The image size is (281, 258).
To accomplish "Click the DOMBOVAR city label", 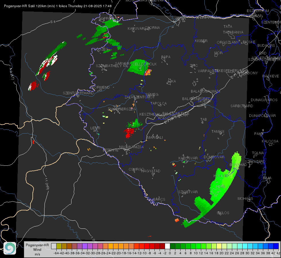I will [x=214, y=157].
